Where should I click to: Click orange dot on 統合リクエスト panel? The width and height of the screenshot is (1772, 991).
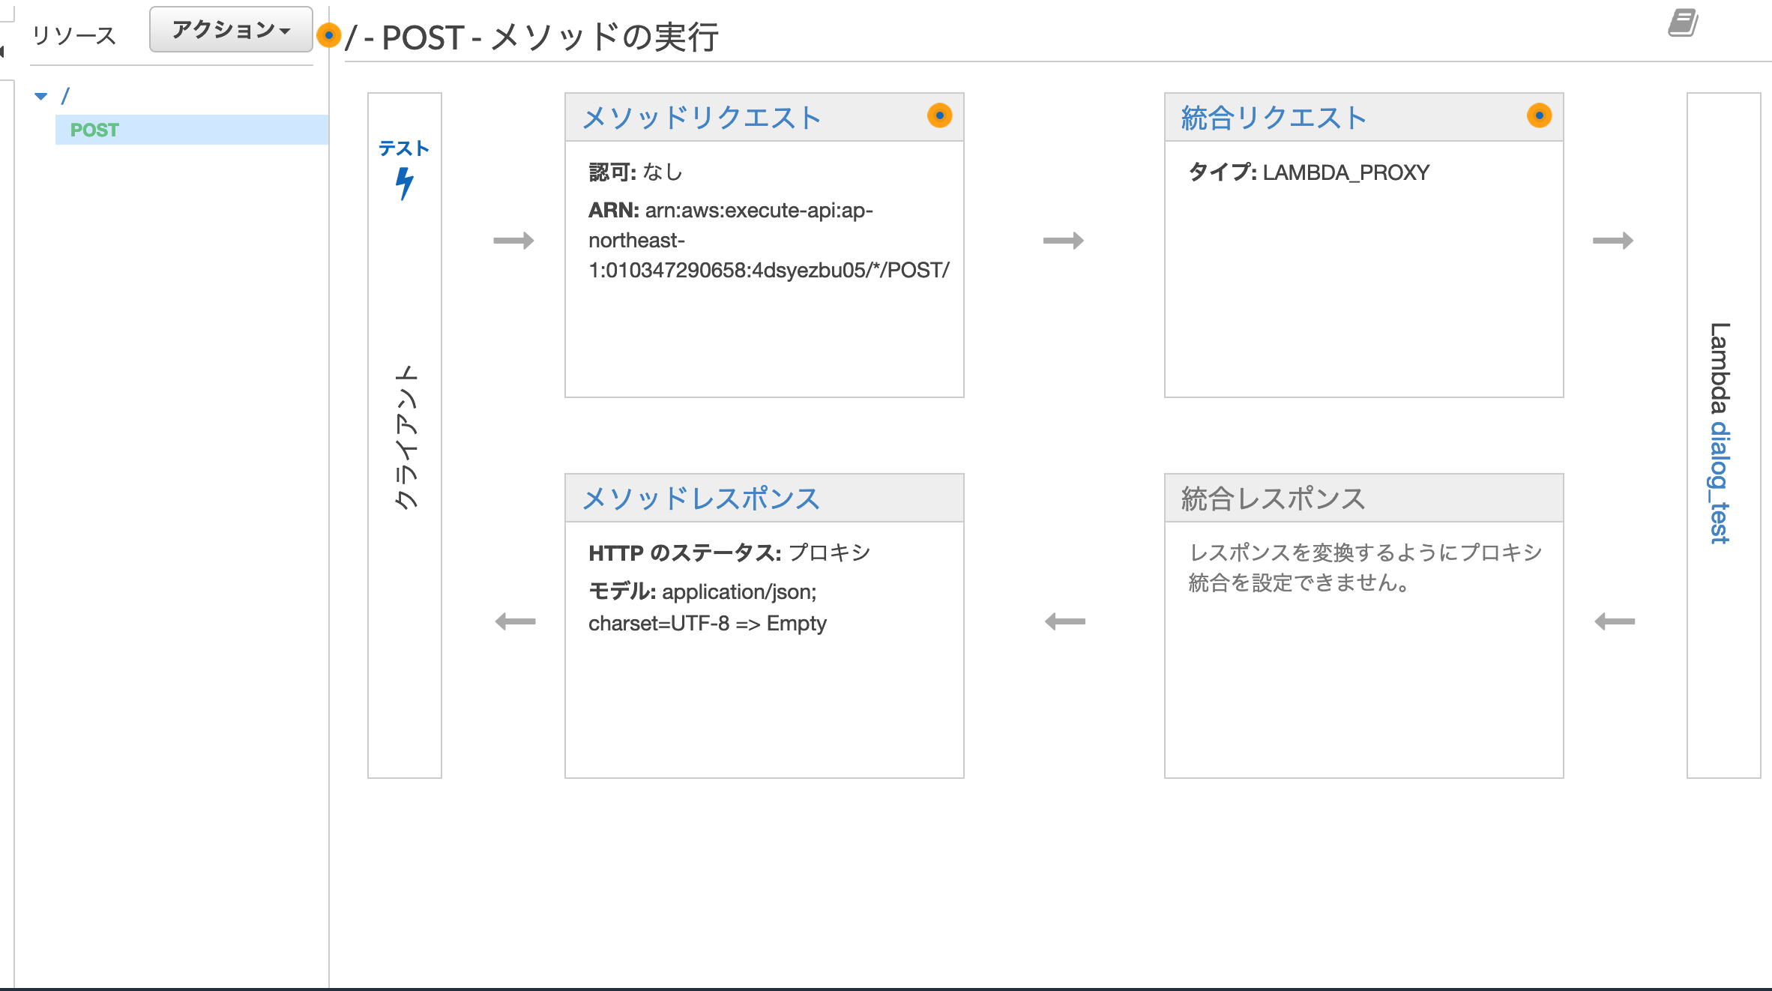click(1539, 115)
